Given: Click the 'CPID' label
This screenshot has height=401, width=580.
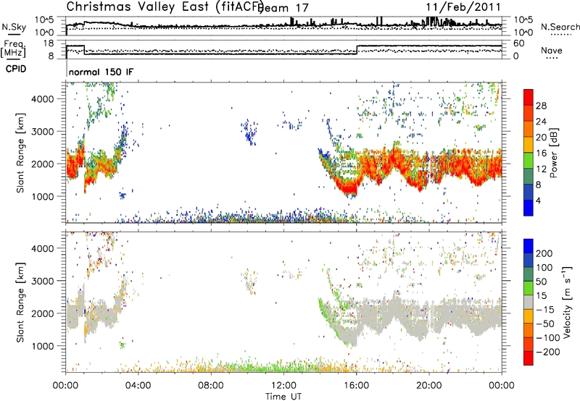Looking at the screenshot, I should click(16, 69).
